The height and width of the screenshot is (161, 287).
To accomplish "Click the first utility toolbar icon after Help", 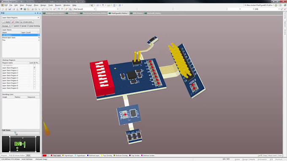I will click(92, 5).
